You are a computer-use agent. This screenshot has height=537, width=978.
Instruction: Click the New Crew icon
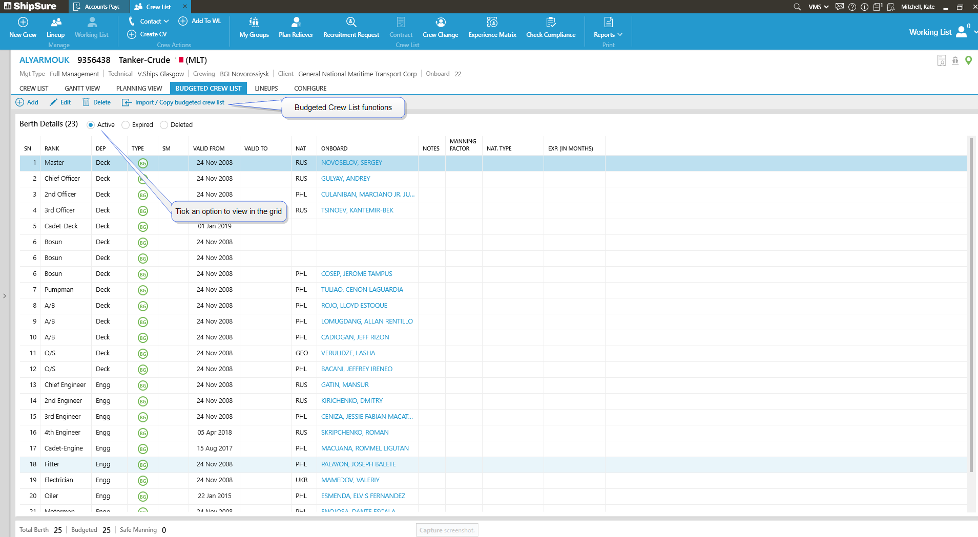(23, 23)
